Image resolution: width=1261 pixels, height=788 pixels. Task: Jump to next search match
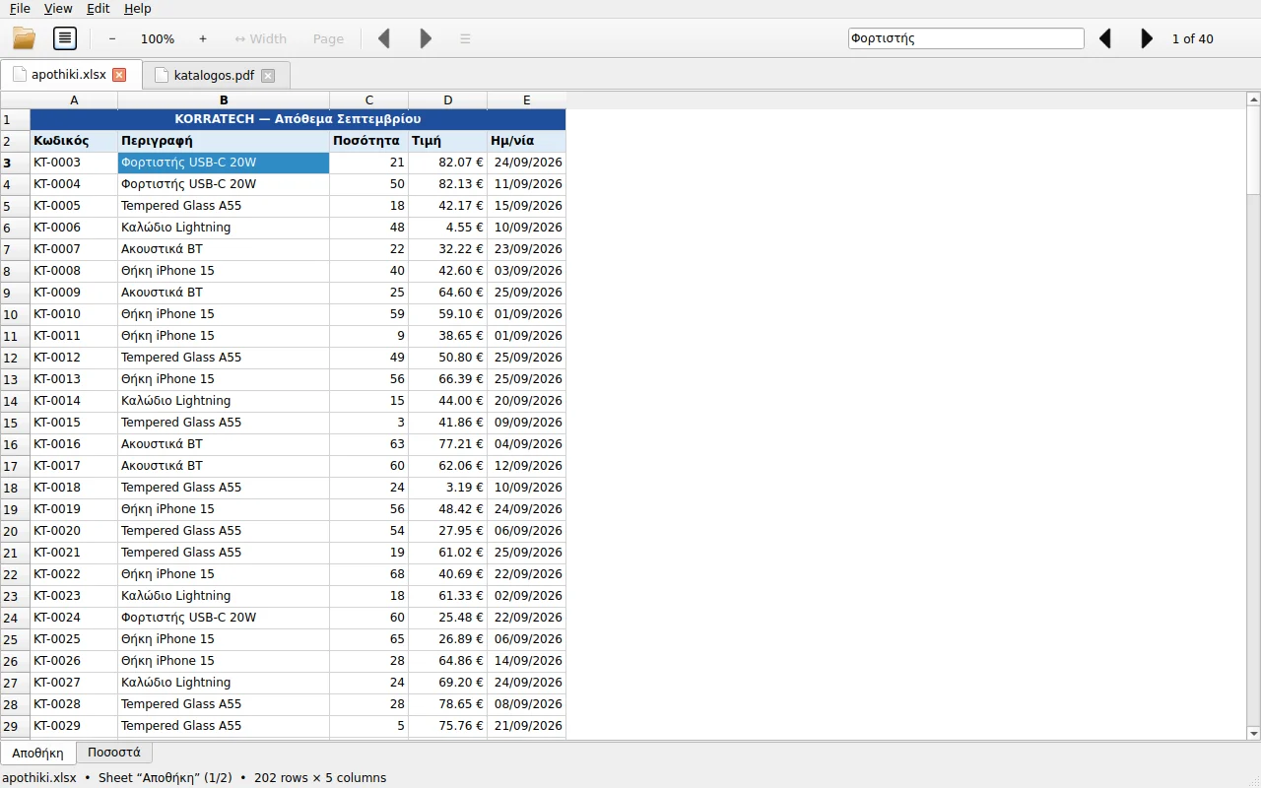point(1147,38)
